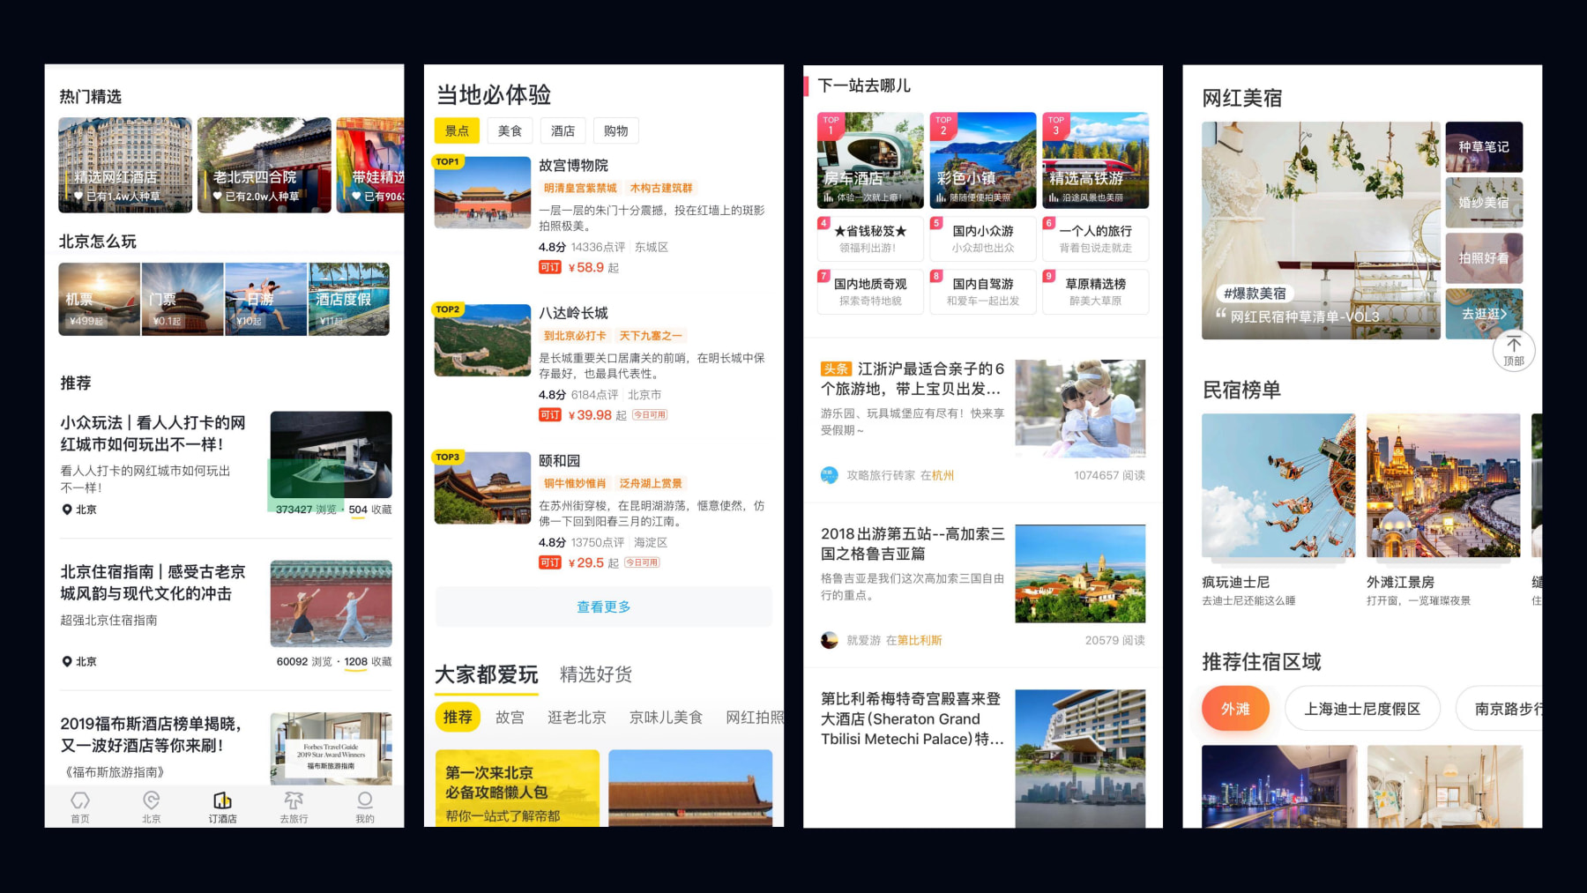Tap the 去旅行 palm tree icon

click(294, 800)
